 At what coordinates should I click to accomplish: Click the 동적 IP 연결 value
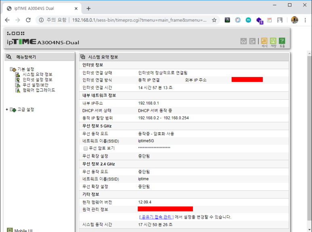(149, 80)
